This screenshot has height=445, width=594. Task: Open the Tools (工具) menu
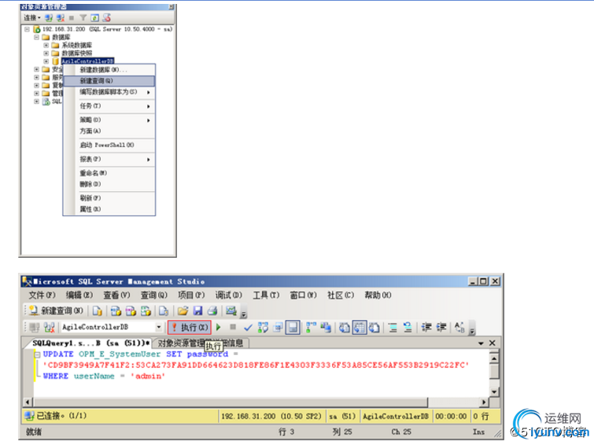coord(266,295)
